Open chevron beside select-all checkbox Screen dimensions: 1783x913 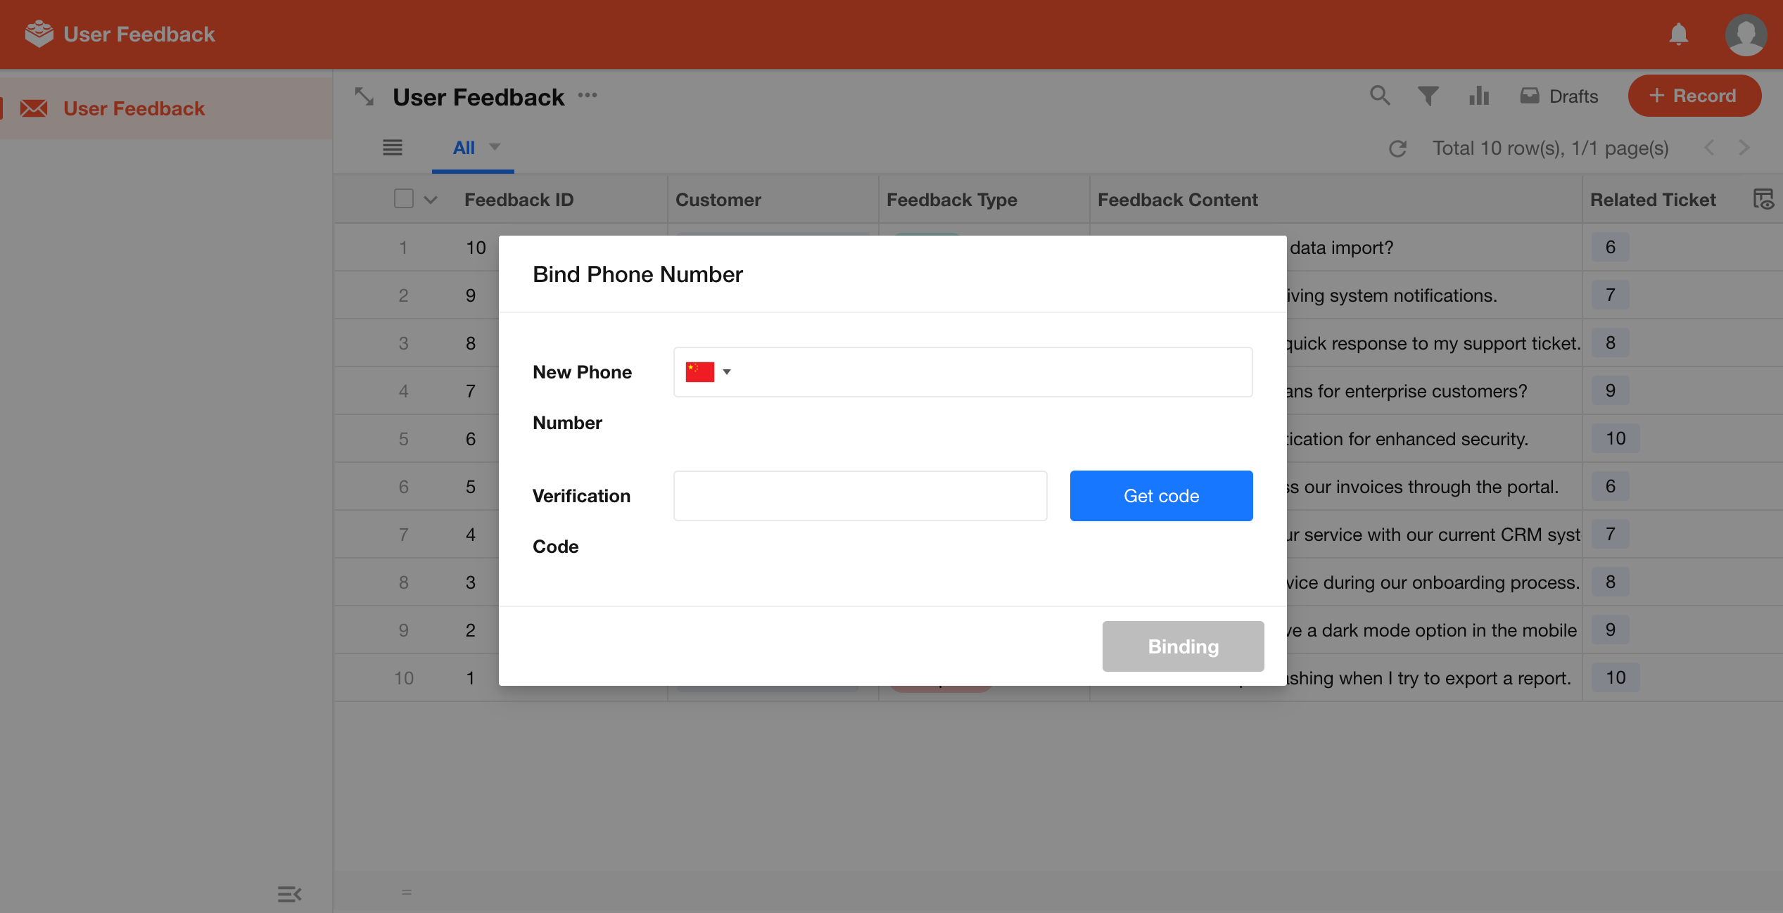coord(431,200)
